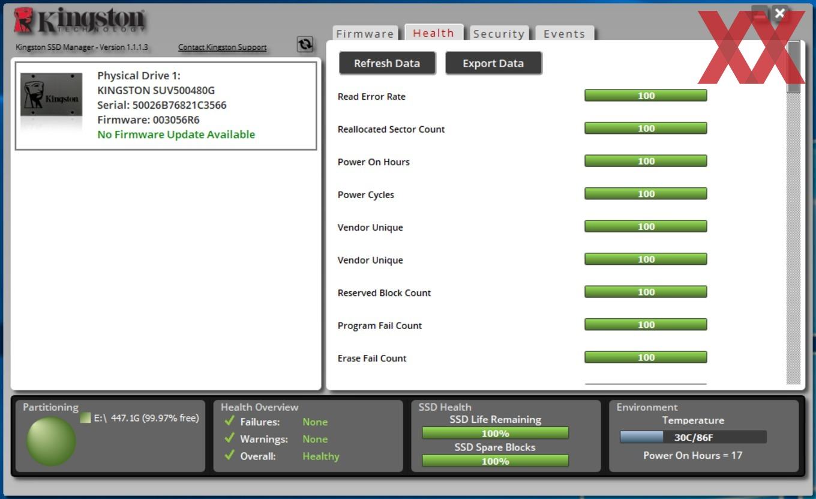Click the Export Data button
Screen dimensions: 816x499
[x=493, y=63]
